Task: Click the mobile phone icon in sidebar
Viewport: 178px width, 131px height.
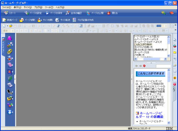Action: (x=10, y=92)
